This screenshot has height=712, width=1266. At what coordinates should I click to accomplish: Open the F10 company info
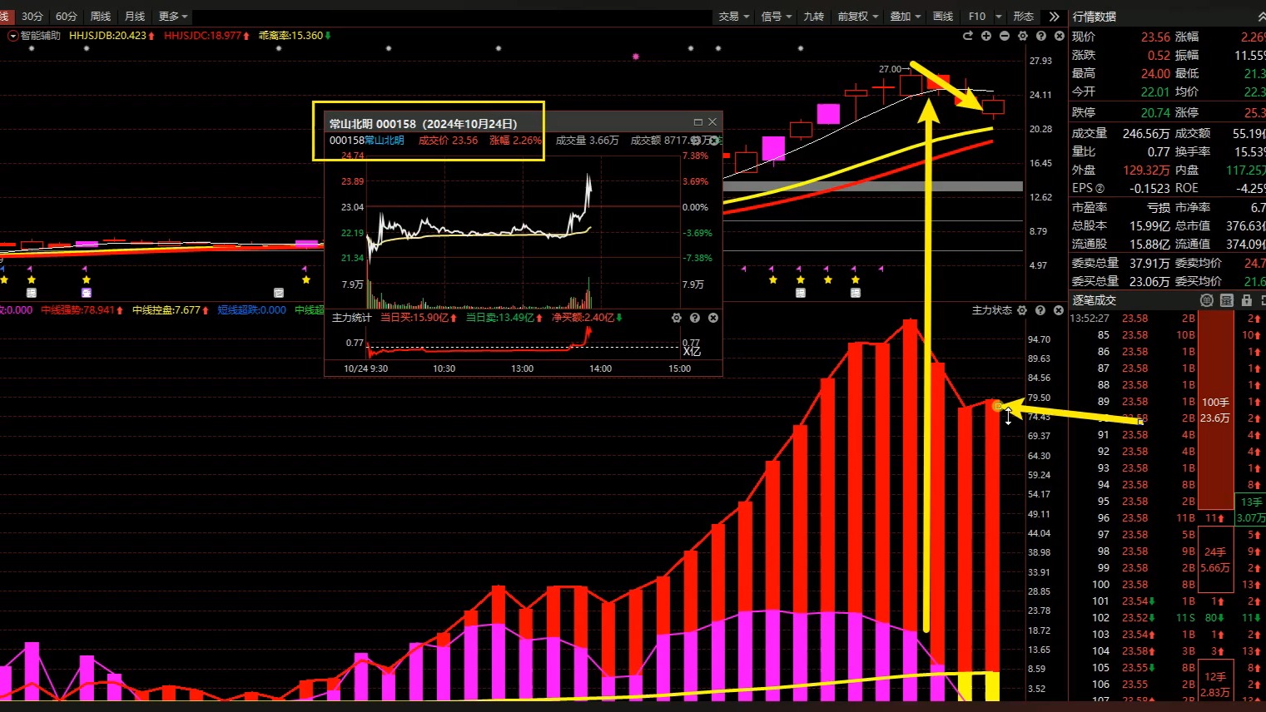tap(977, 17)
